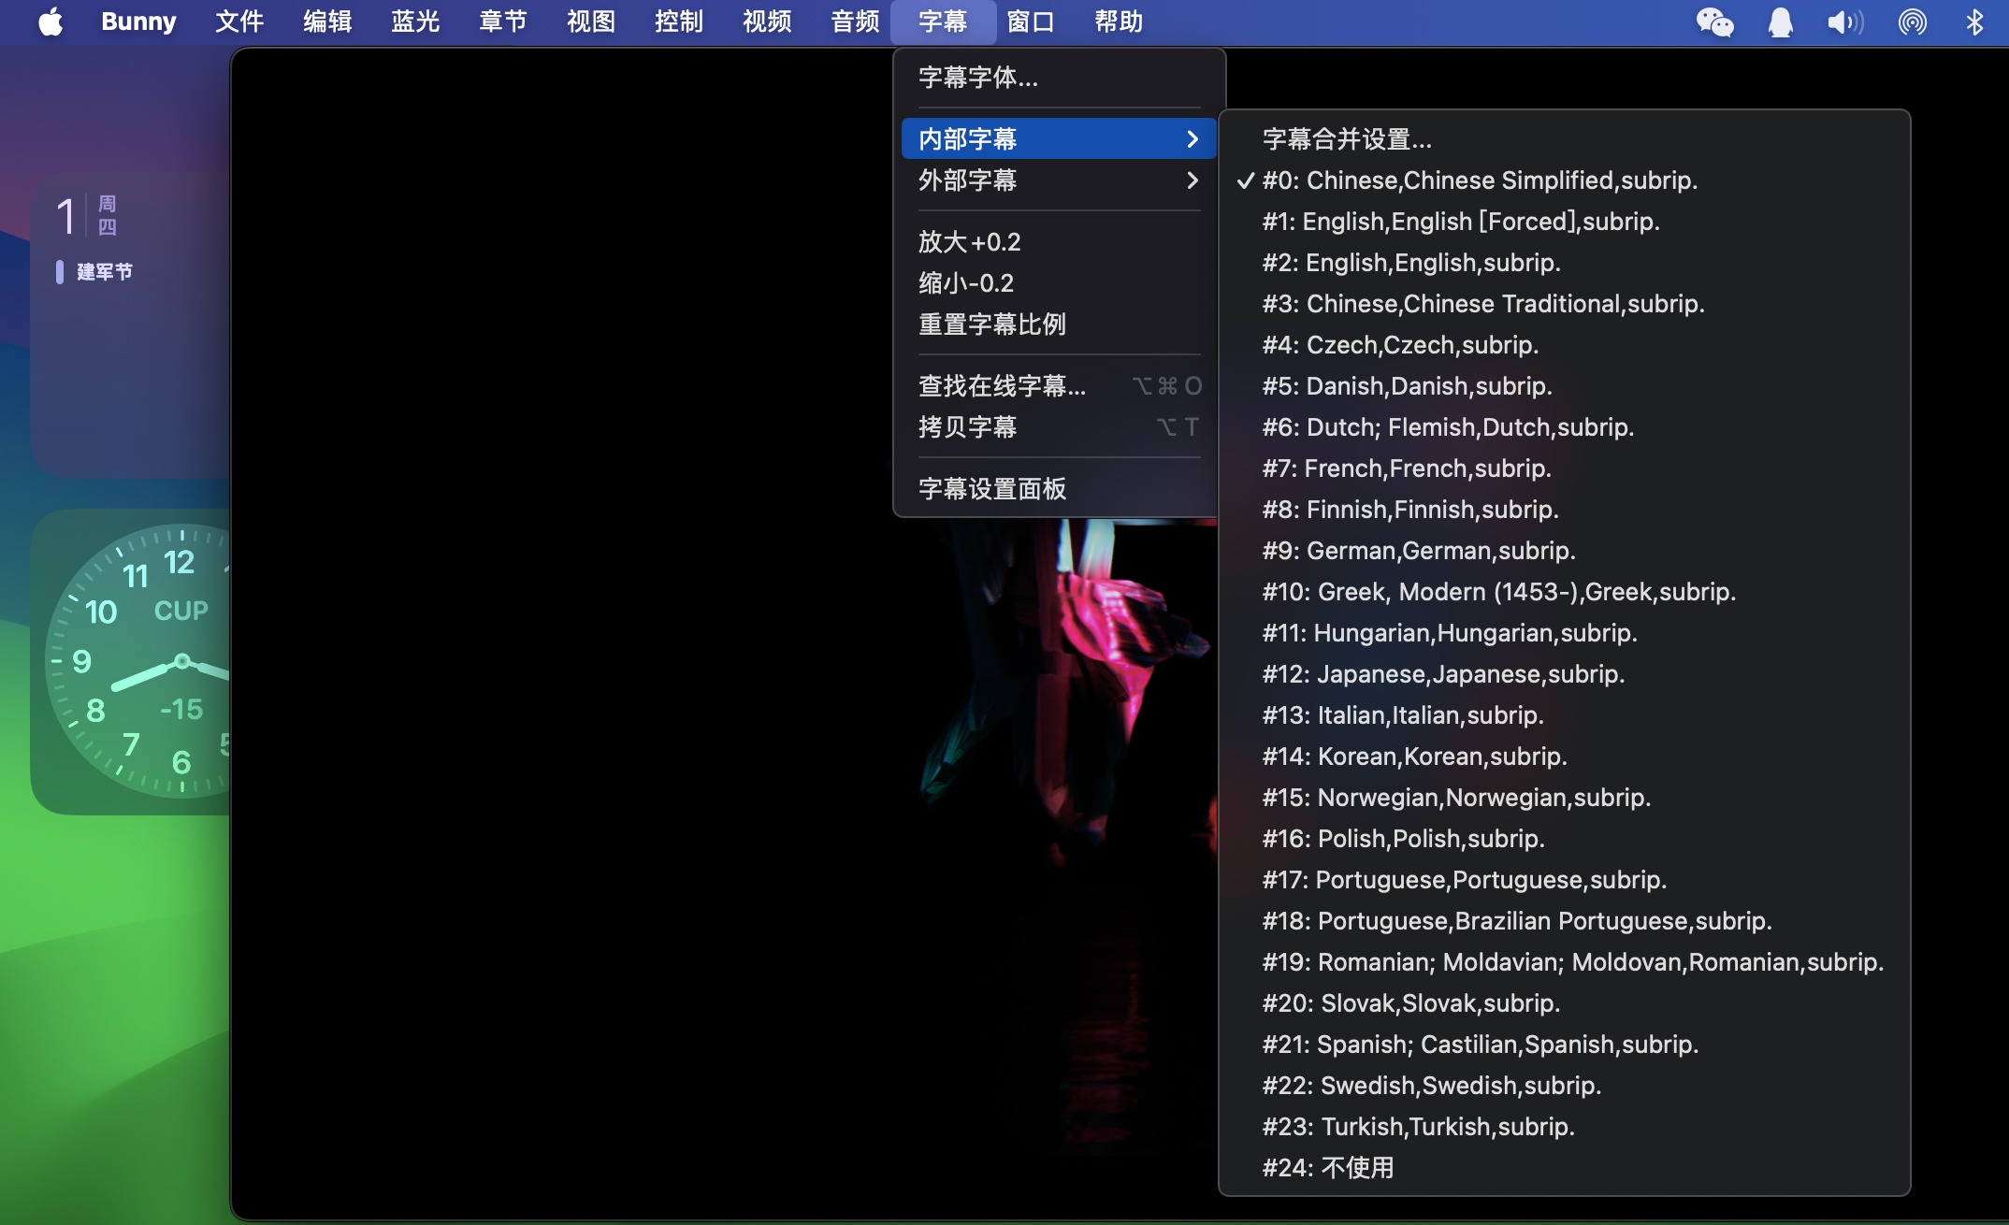The image size is (2009, 1225).
Task: Open the Bunny application menu
Action: [x=138, y=22]
